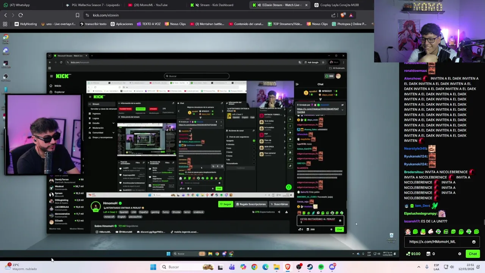This screenshot has width=485, height=273.
Task: Open the transcribir texto bookmark
Action: pyautogui.click(x=93, y=24)
